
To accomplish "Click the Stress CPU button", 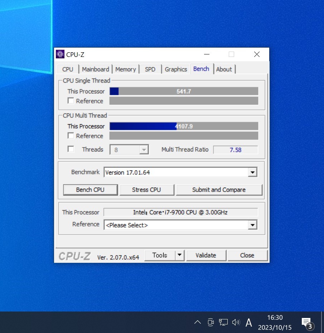I will 146,190.
